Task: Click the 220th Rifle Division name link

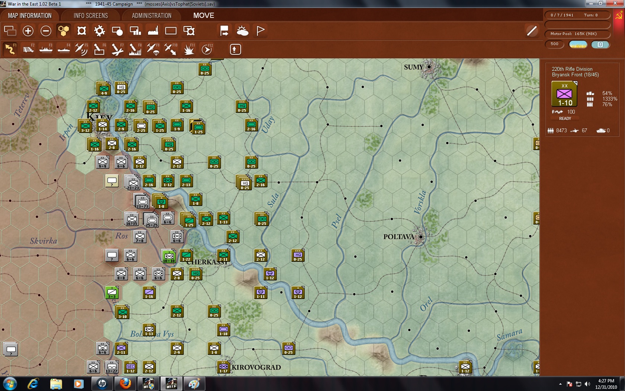Action: pos(572,69)
